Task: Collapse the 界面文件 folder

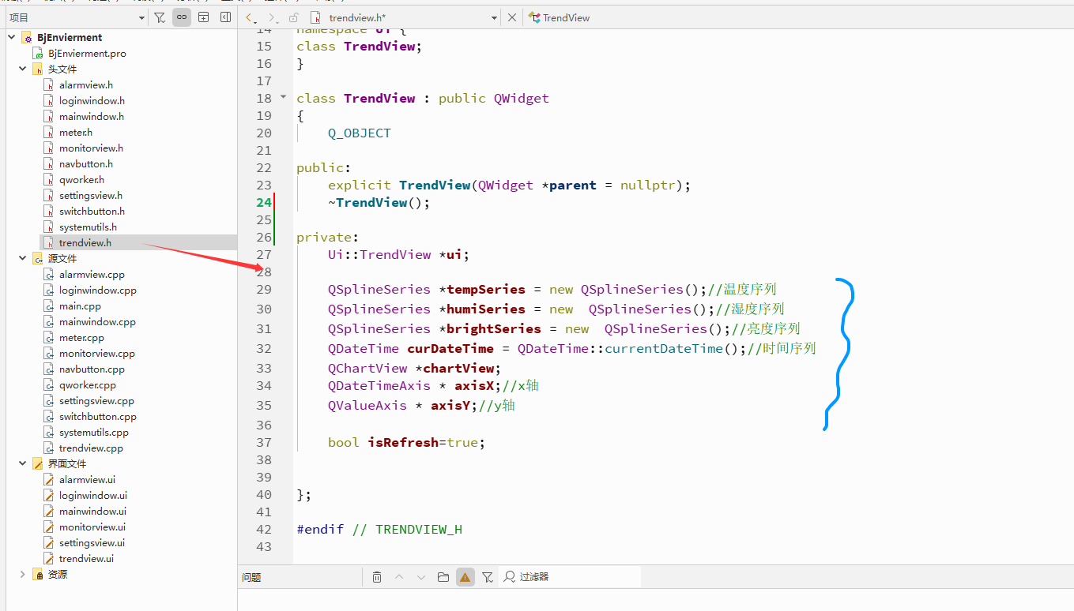Action: [22, 463]
